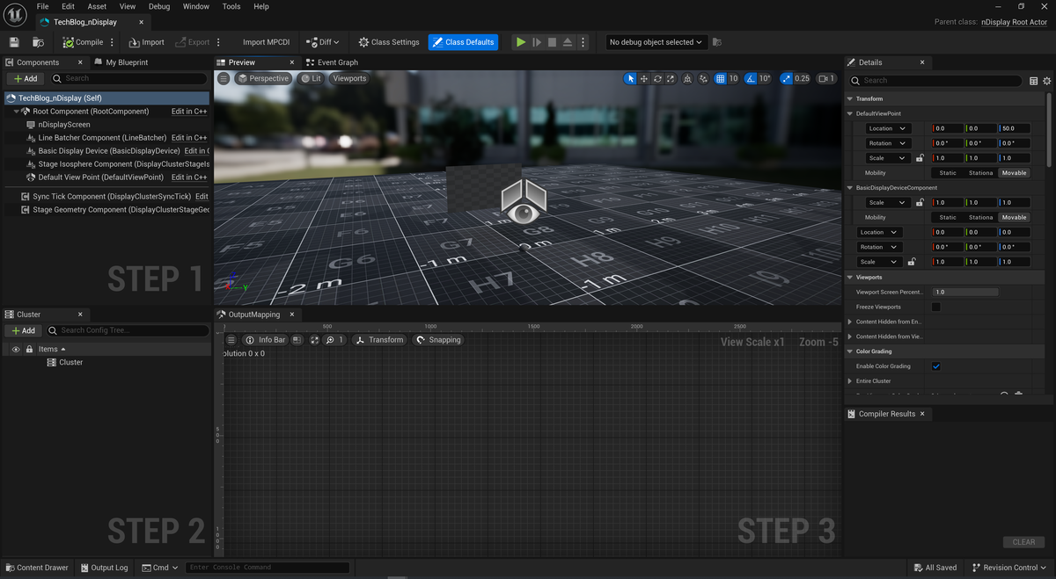Open the Transform menu in OutputMapping
1056x579 pixels.
point(379,340)
